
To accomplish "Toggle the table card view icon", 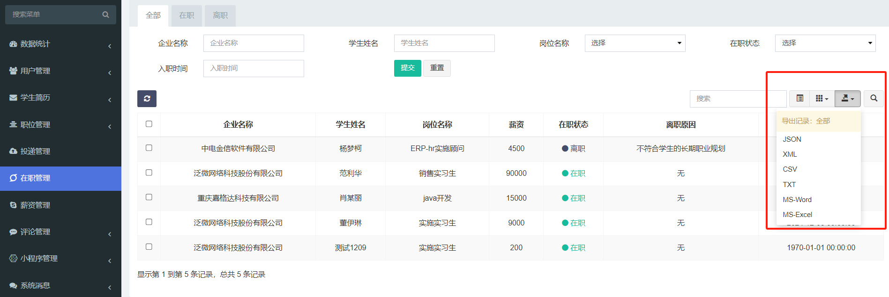I will coord(799,99).
